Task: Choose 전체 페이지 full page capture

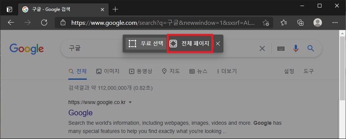Action: (190, 44)
